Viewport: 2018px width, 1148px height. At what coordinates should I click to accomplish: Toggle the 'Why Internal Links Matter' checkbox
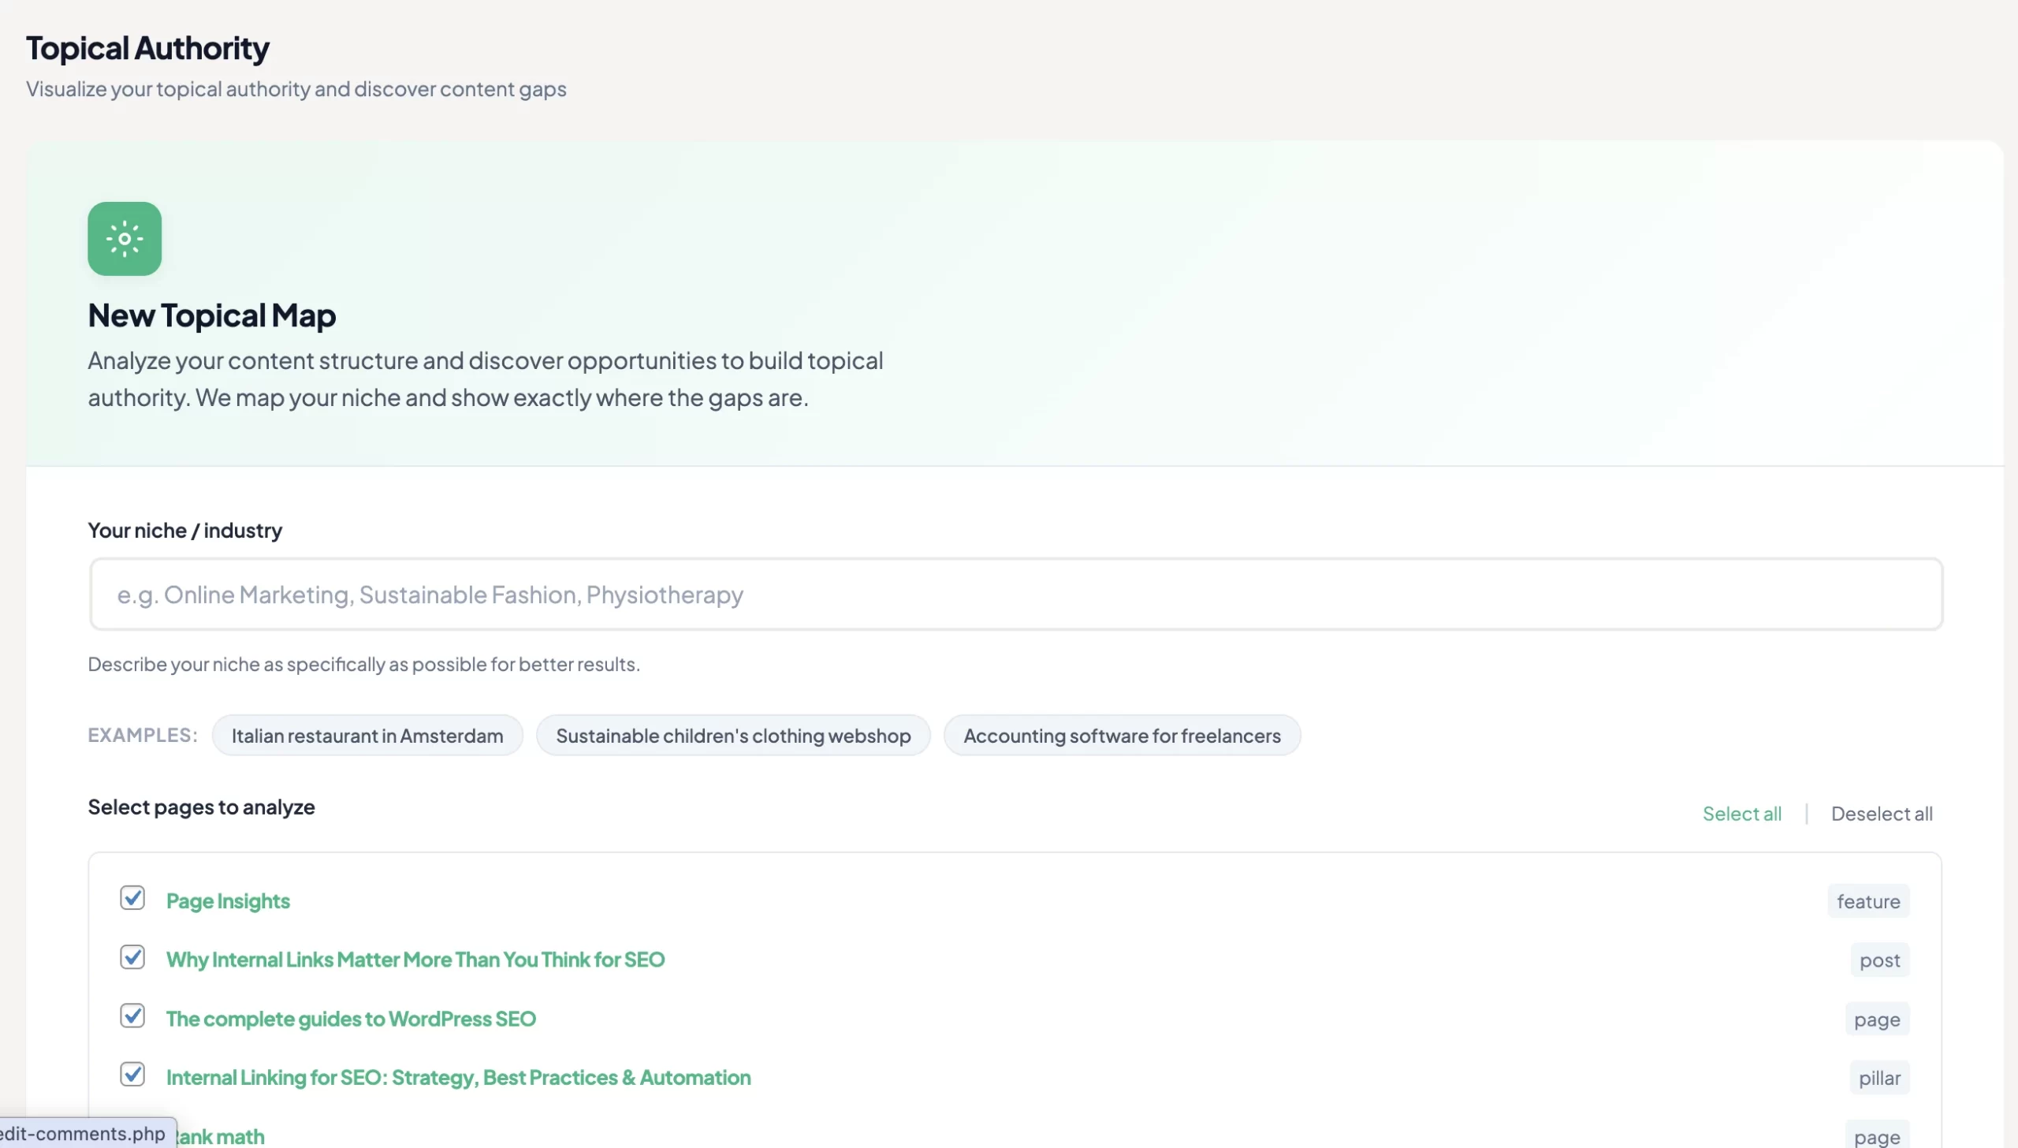tap(132, 956)
